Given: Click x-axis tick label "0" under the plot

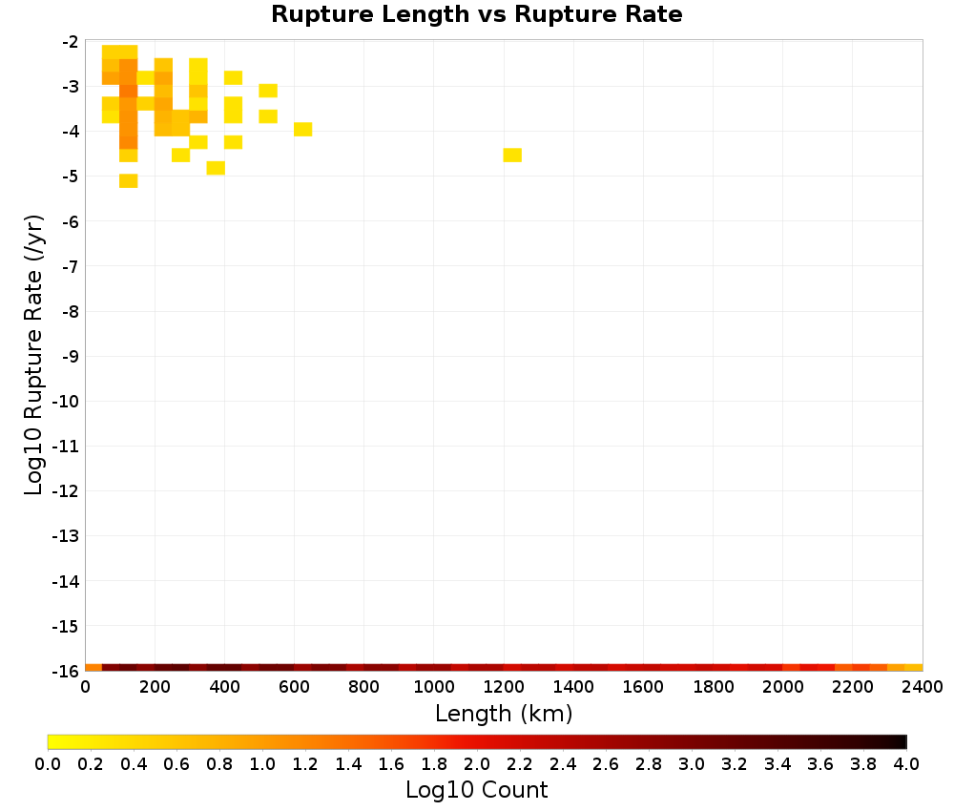Looking at the screenshot, I should 85,687.
